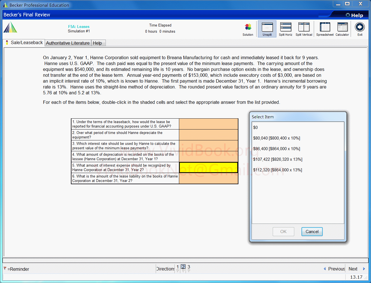Select answer cell for question 4 depreciation amount
Viewport: 371px width, 283px height.
(x=209, y=157)
